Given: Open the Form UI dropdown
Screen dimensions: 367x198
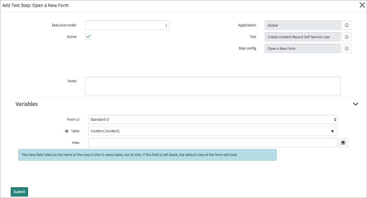Looking at the screenshot, I should point(213,119).
